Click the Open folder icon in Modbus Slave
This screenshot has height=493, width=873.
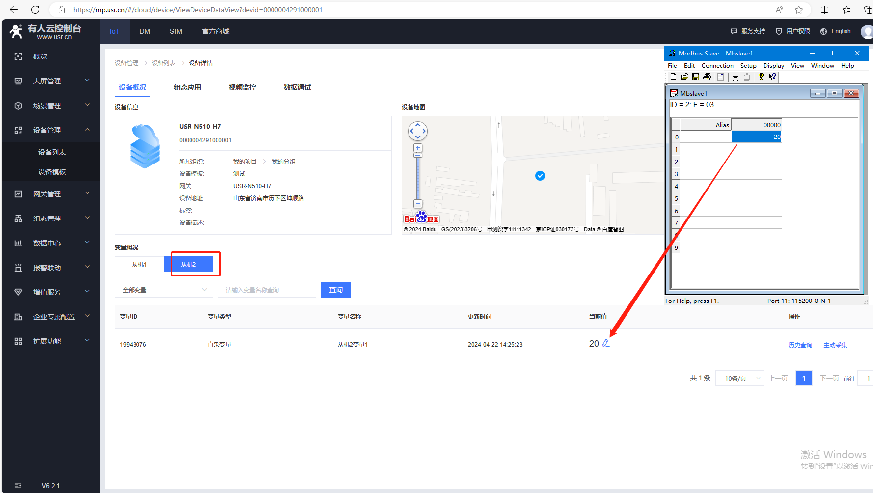tap(684, 77)
